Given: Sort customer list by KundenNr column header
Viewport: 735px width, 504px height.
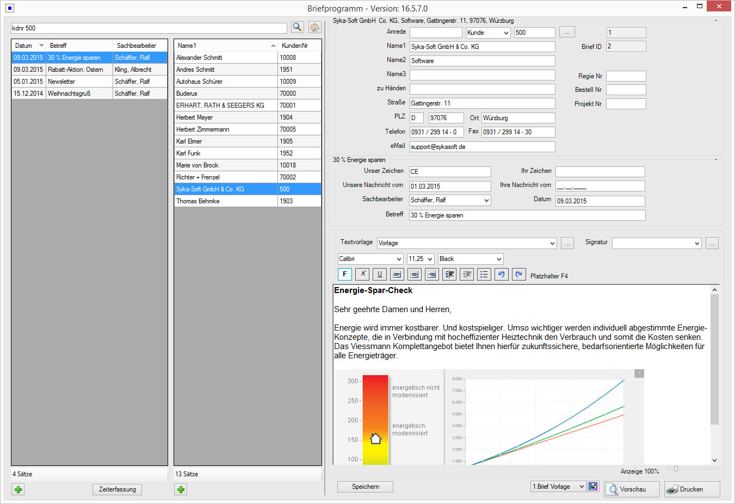Looking at the screenshot, I should point(295,46).
